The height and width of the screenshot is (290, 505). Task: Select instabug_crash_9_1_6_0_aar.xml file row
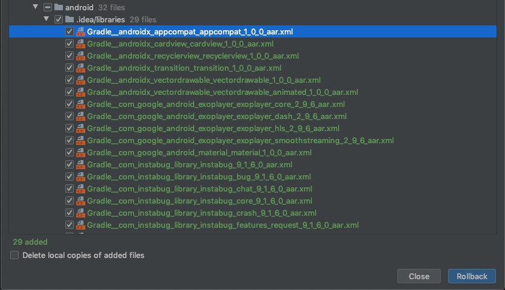pos(201,213)
